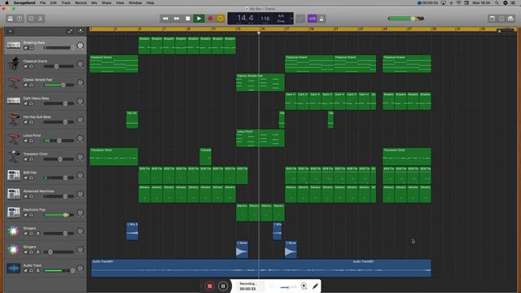Open the Loop Browser button

(501, 19)
